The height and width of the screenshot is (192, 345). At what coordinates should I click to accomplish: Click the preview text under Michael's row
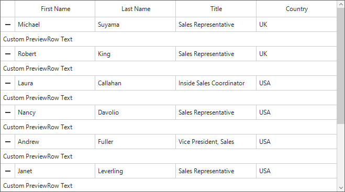(x=38, y=39)
